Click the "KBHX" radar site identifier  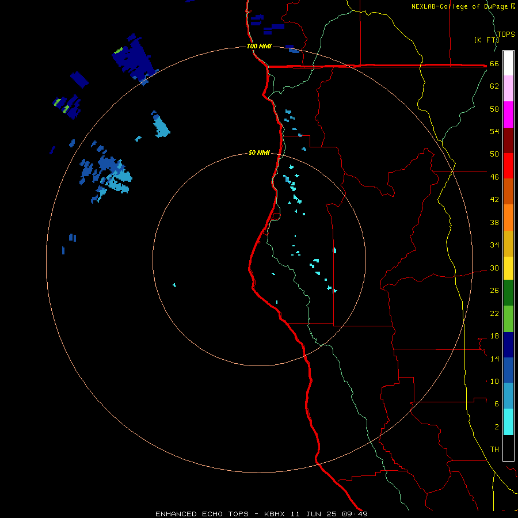[274, 514]
